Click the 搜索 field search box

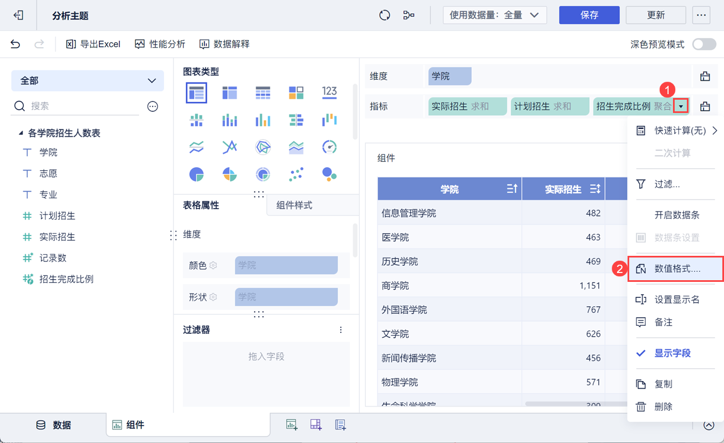coord(75,106)
